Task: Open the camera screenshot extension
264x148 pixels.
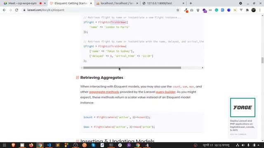Action: pos(192,10)
